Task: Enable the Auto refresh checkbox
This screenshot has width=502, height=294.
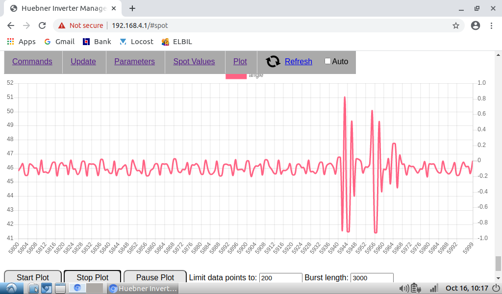Action: click(328, 61)
